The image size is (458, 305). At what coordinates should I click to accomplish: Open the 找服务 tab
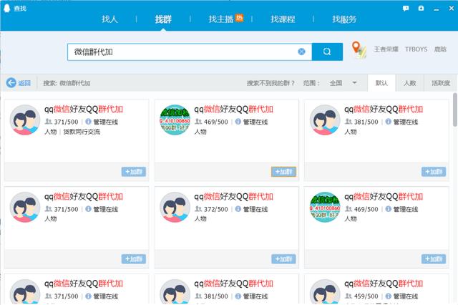[x=343, y=19]
